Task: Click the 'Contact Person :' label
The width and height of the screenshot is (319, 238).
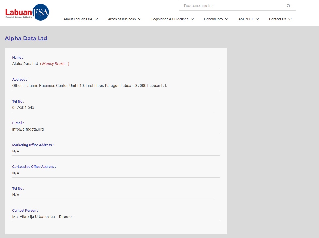Action: coord(25,211)
